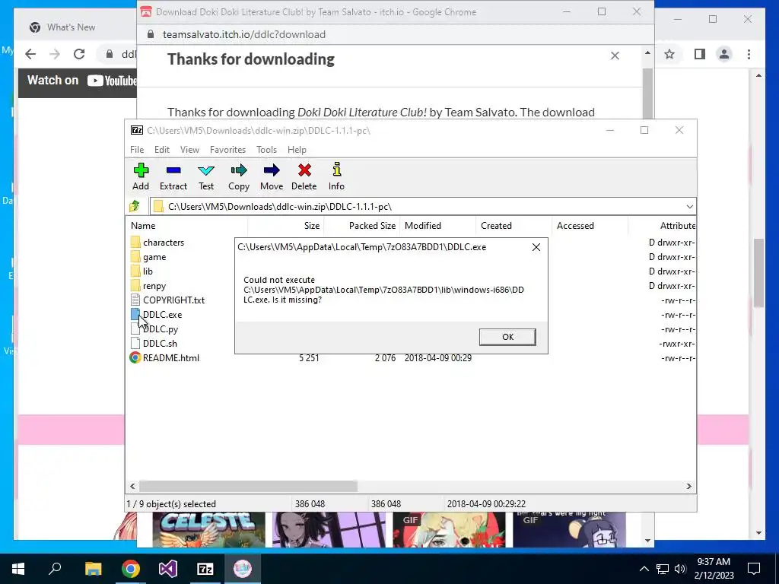Click the Copy toolbar icon
Screen dimensions: 779x584
(x=238, y=176)
